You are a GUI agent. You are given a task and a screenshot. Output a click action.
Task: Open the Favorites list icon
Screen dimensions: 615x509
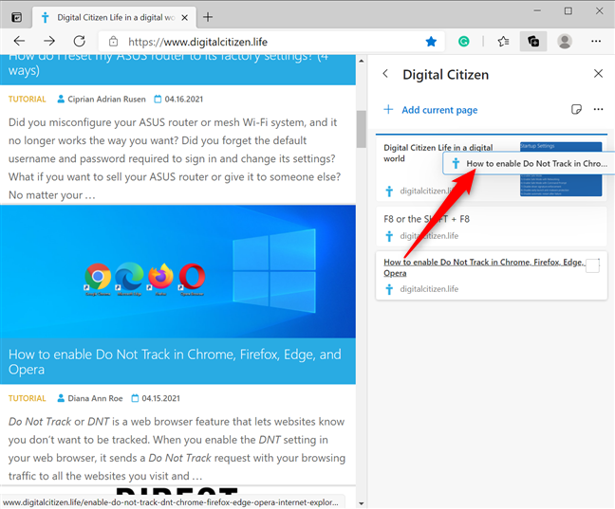click(503, 41)
